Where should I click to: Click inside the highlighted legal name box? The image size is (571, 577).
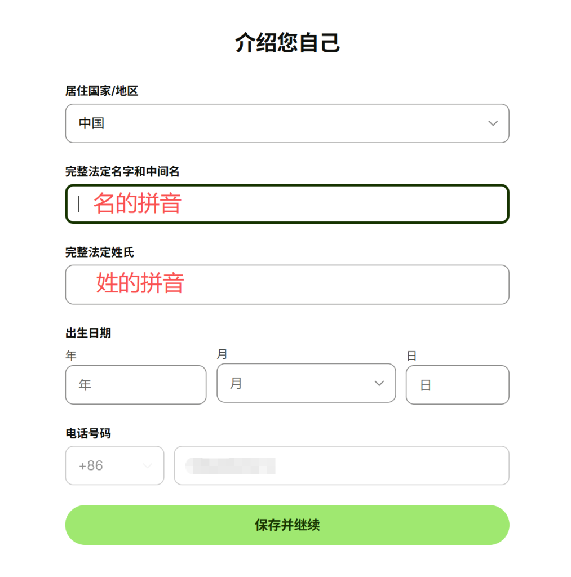[287, 204]
